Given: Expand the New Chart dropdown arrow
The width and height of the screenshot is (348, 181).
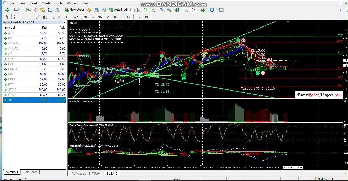Looking at the screenshot, I should coord(11,10).
